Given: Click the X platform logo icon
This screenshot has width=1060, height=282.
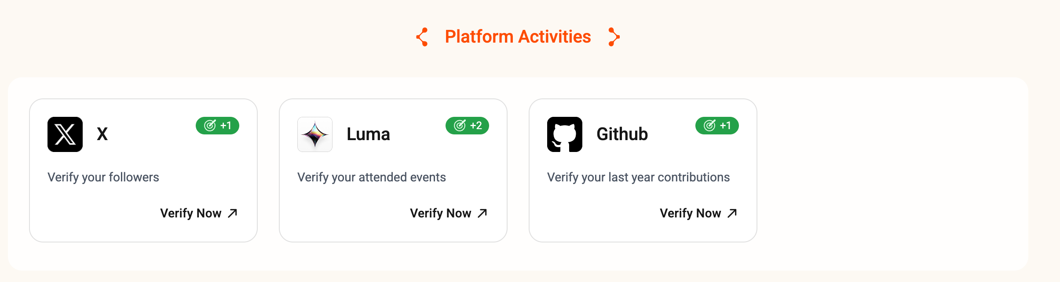Looking at the screenshot, I should (65, 134).
